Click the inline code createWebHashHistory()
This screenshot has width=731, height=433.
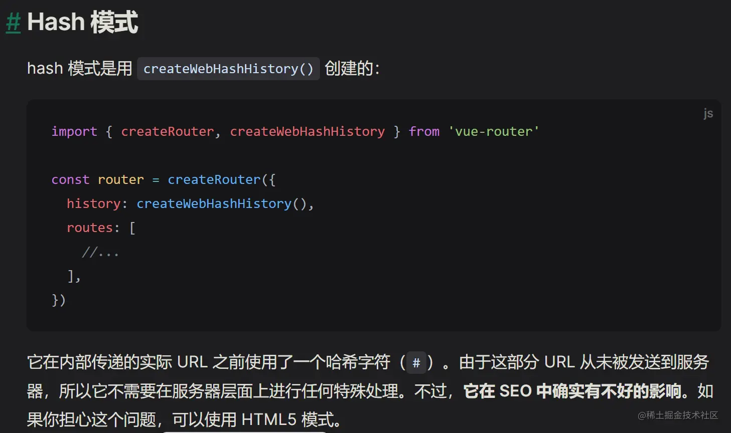coord(228,69)
